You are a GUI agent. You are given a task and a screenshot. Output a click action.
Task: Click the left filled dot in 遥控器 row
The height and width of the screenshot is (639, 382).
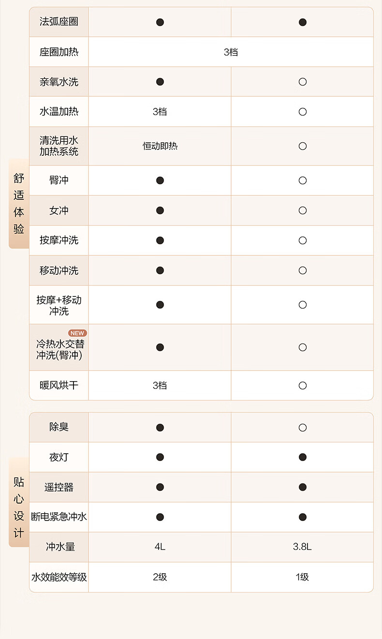click(x=160, y=487)
